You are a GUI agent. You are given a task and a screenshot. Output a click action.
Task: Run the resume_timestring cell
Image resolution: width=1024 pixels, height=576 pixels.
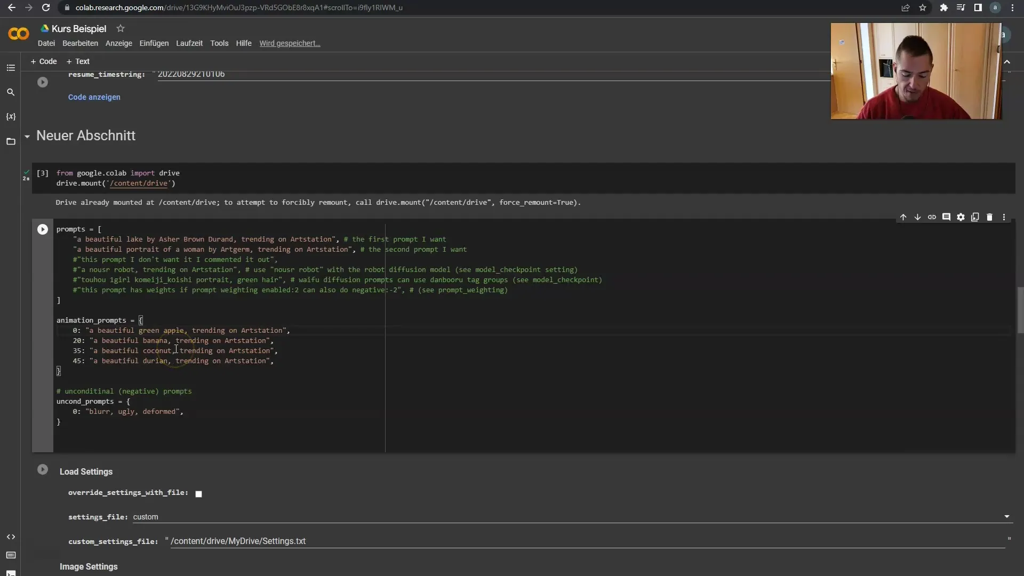pyautogui.click(x=43, y=82)
